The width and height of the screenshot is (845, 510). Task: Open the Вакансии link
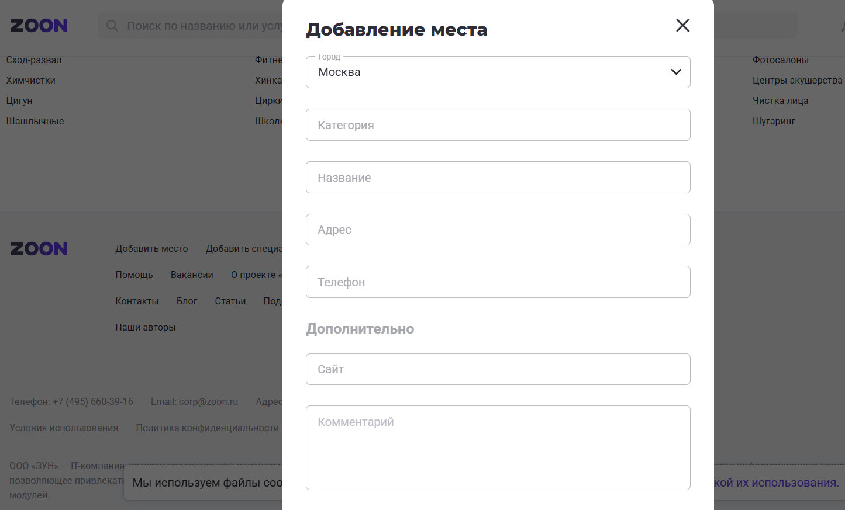tap(192, 275)
